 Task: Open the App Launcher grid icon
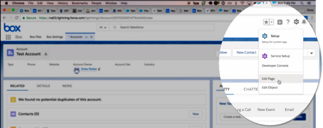point(8,37)
